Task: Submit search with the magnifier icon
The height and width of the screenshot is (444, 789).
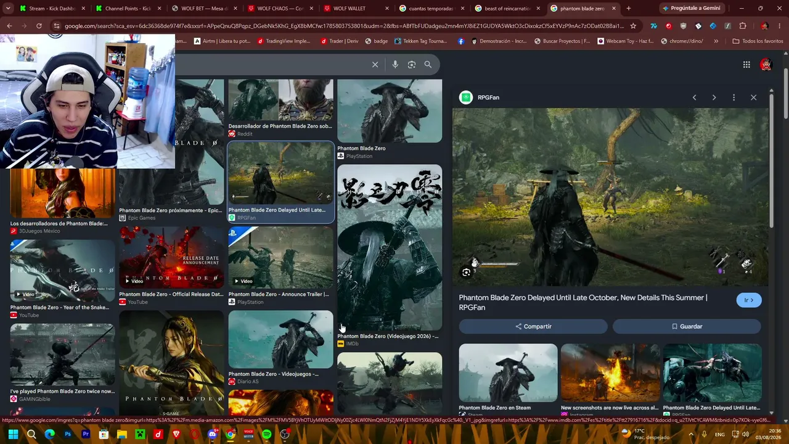Action: (x=428, y=65)
